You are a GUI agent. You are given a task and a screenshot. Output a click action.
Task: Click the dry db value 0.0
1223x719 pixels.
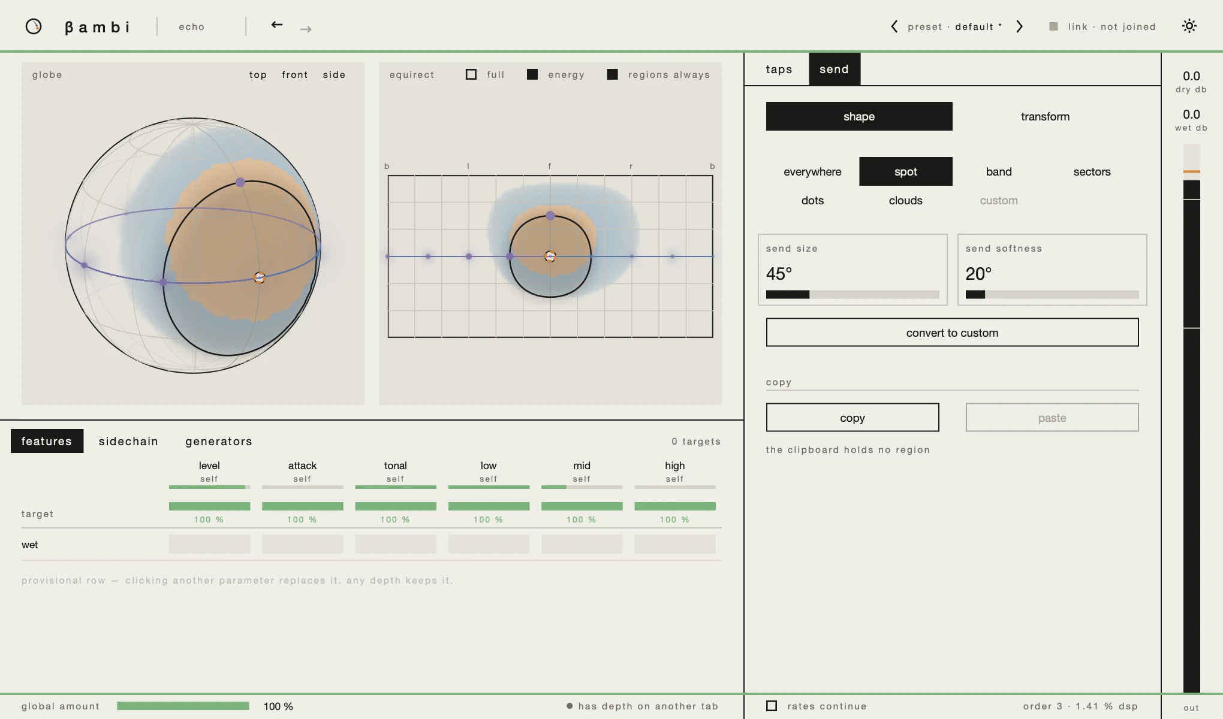pos(1191,76)
